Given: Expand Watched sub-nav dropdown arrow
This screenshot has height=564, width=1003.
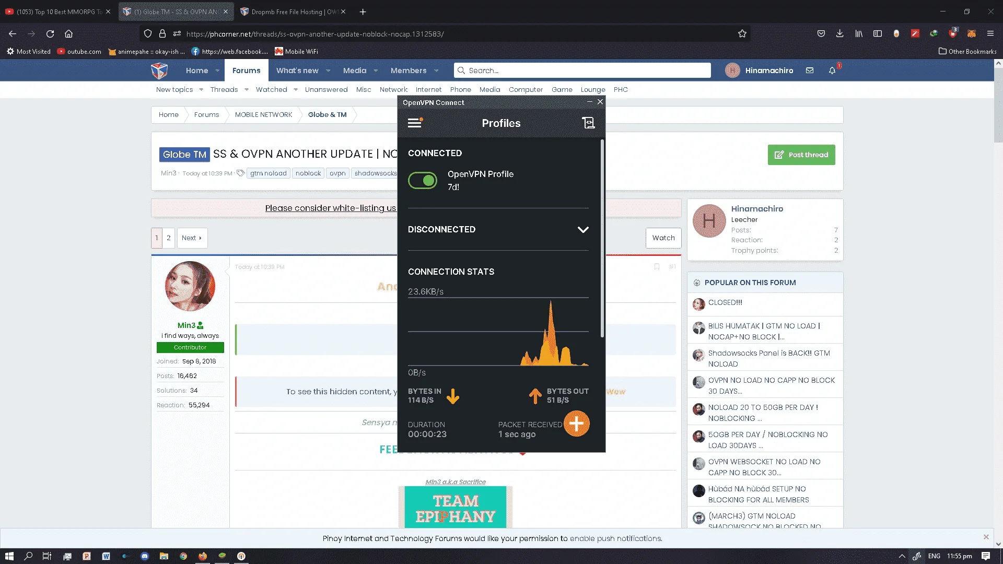Looking at the screenshot, I should coord(296,90).
